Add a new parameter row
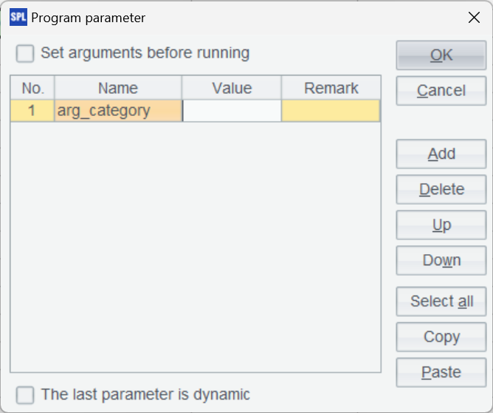Screen dimensions: 493x413 tap(441, 154)
